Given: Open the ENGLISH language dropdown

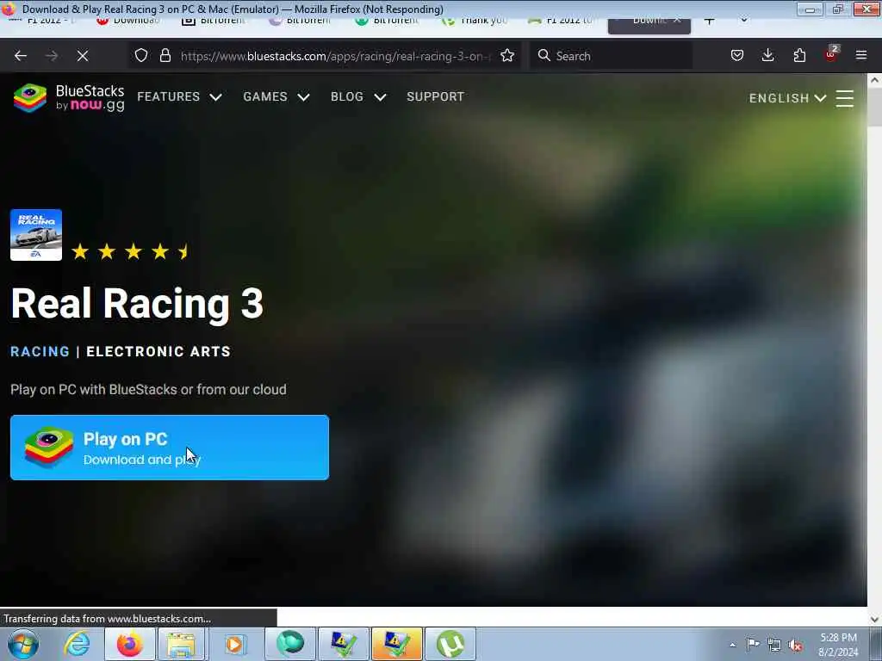Looking at the screenshot, I should point(787,98).
